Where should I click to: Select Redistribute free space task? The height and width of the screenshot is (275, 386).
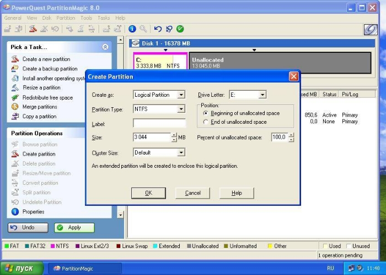47,97
